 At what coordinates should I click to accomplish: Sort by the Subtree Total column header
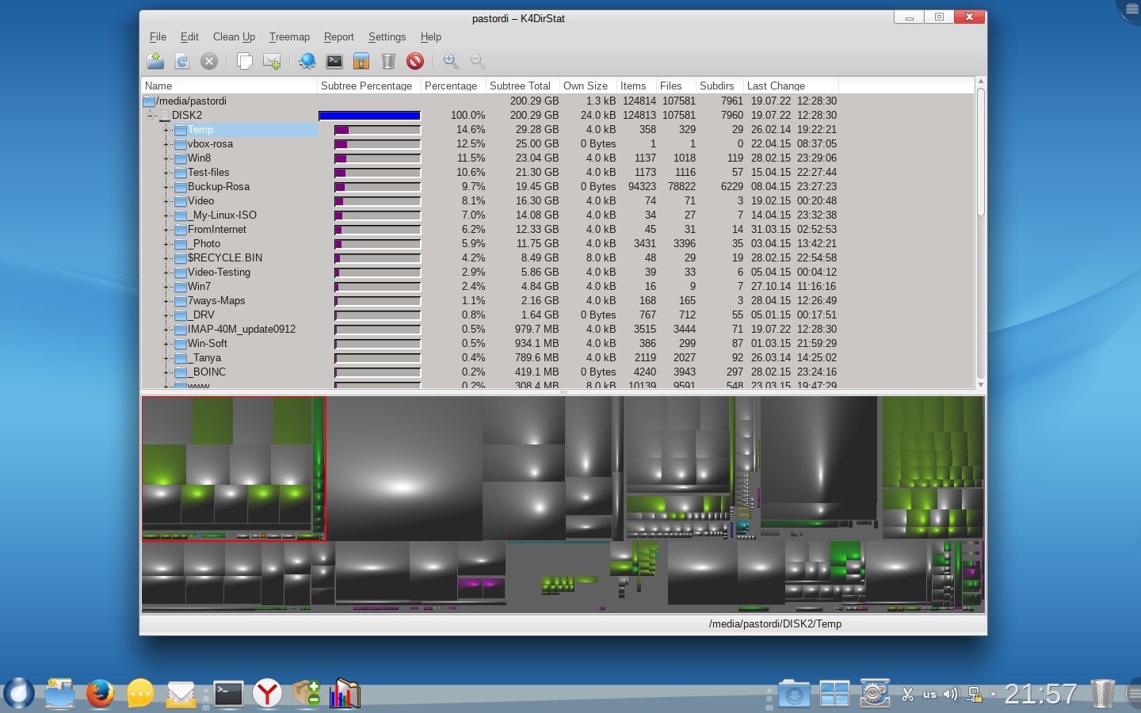[520, 86]
